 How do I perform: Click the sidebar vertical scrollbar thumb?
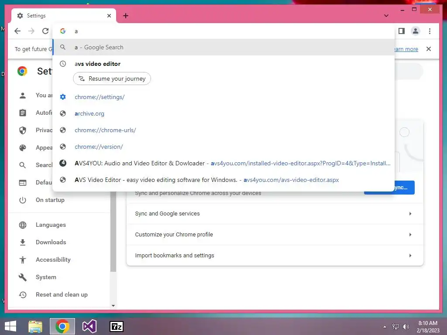click(113, 231)
